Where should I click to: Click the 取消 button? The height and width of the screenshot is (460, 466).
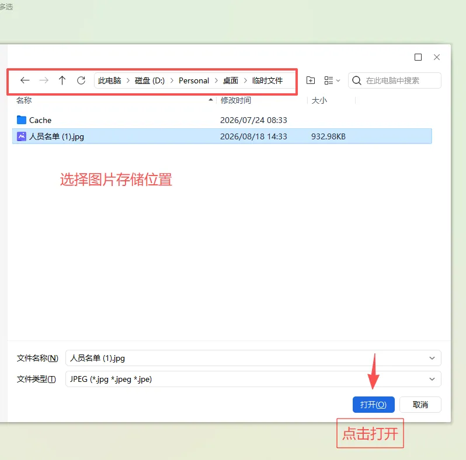click(x=420, y=405)
